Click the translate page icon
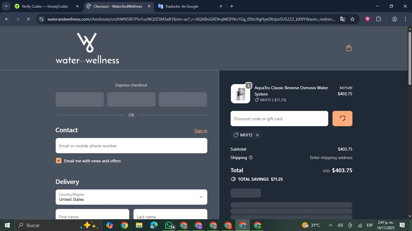412x231 pixels. pyautogui.click(x=343, y=19)
